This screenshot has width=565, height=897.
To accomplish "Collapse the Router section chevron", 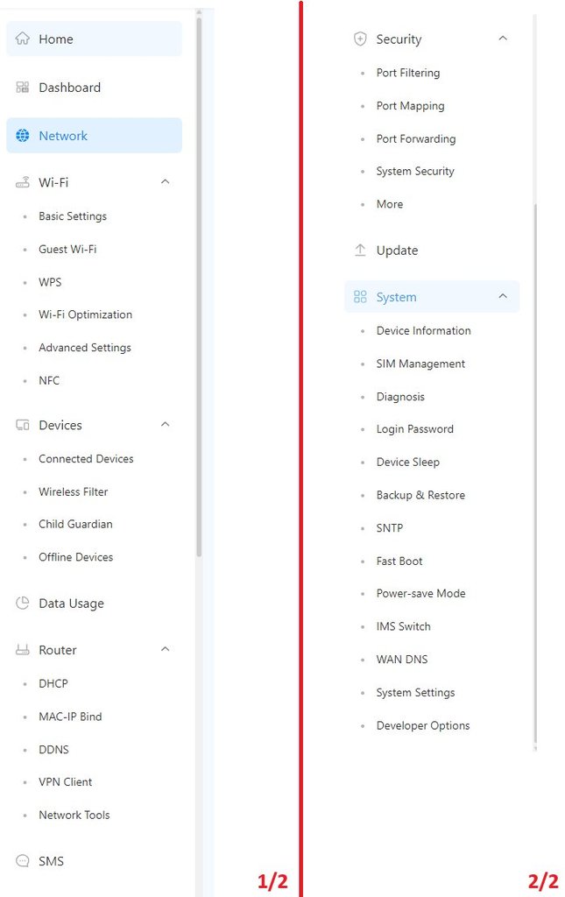I will [165, 650].
